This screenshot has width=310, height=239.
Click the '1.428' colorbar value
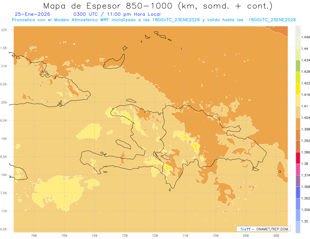pyautogui.click(x=306, y=72)
